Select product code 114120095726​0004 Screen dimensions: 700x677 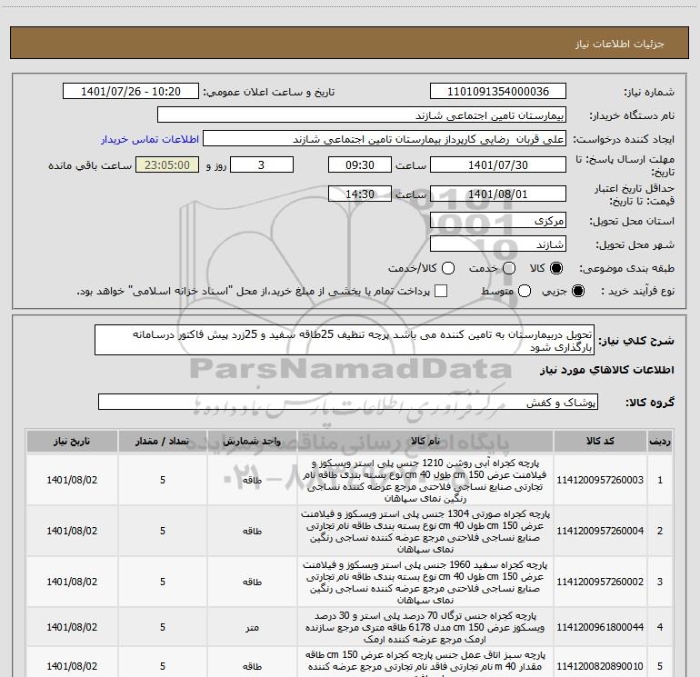(600, 531)
